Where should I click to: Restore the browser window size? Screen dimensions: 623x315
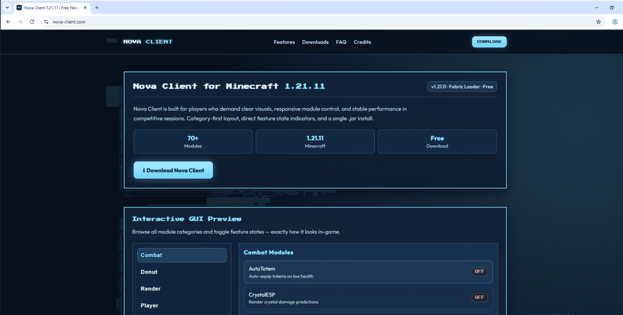[612, 8]
